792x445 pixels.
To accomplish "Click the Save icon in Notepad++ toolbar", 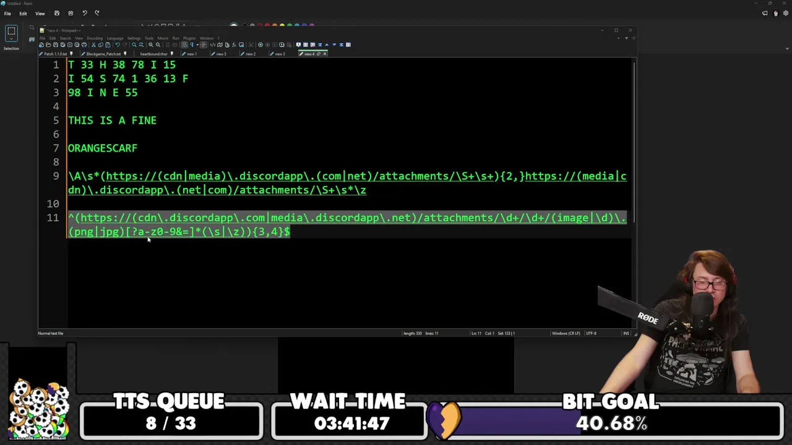I will tap(55, 44).
